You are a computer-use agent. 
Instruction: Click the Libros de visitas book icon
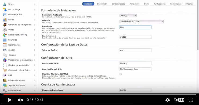5,80
